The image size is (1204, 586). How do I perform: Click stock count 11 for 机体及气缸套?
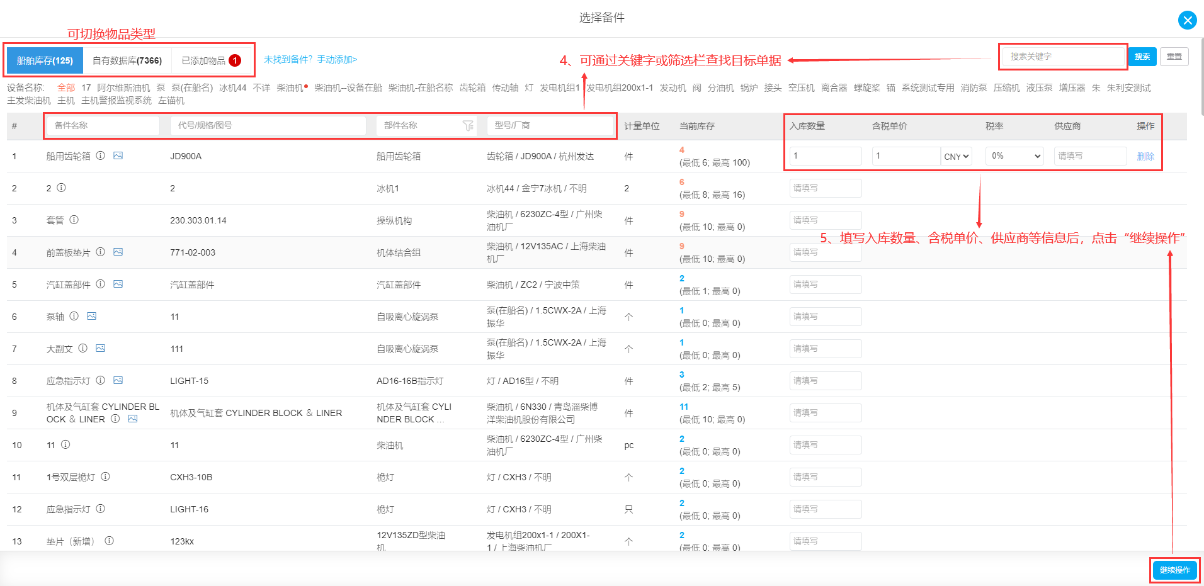pos(684,407)
